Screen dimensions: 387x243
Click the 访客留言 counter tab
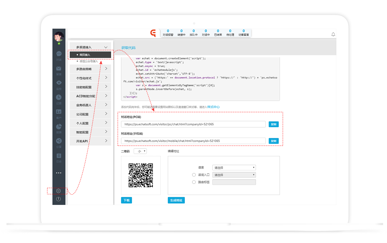(244, 33)
